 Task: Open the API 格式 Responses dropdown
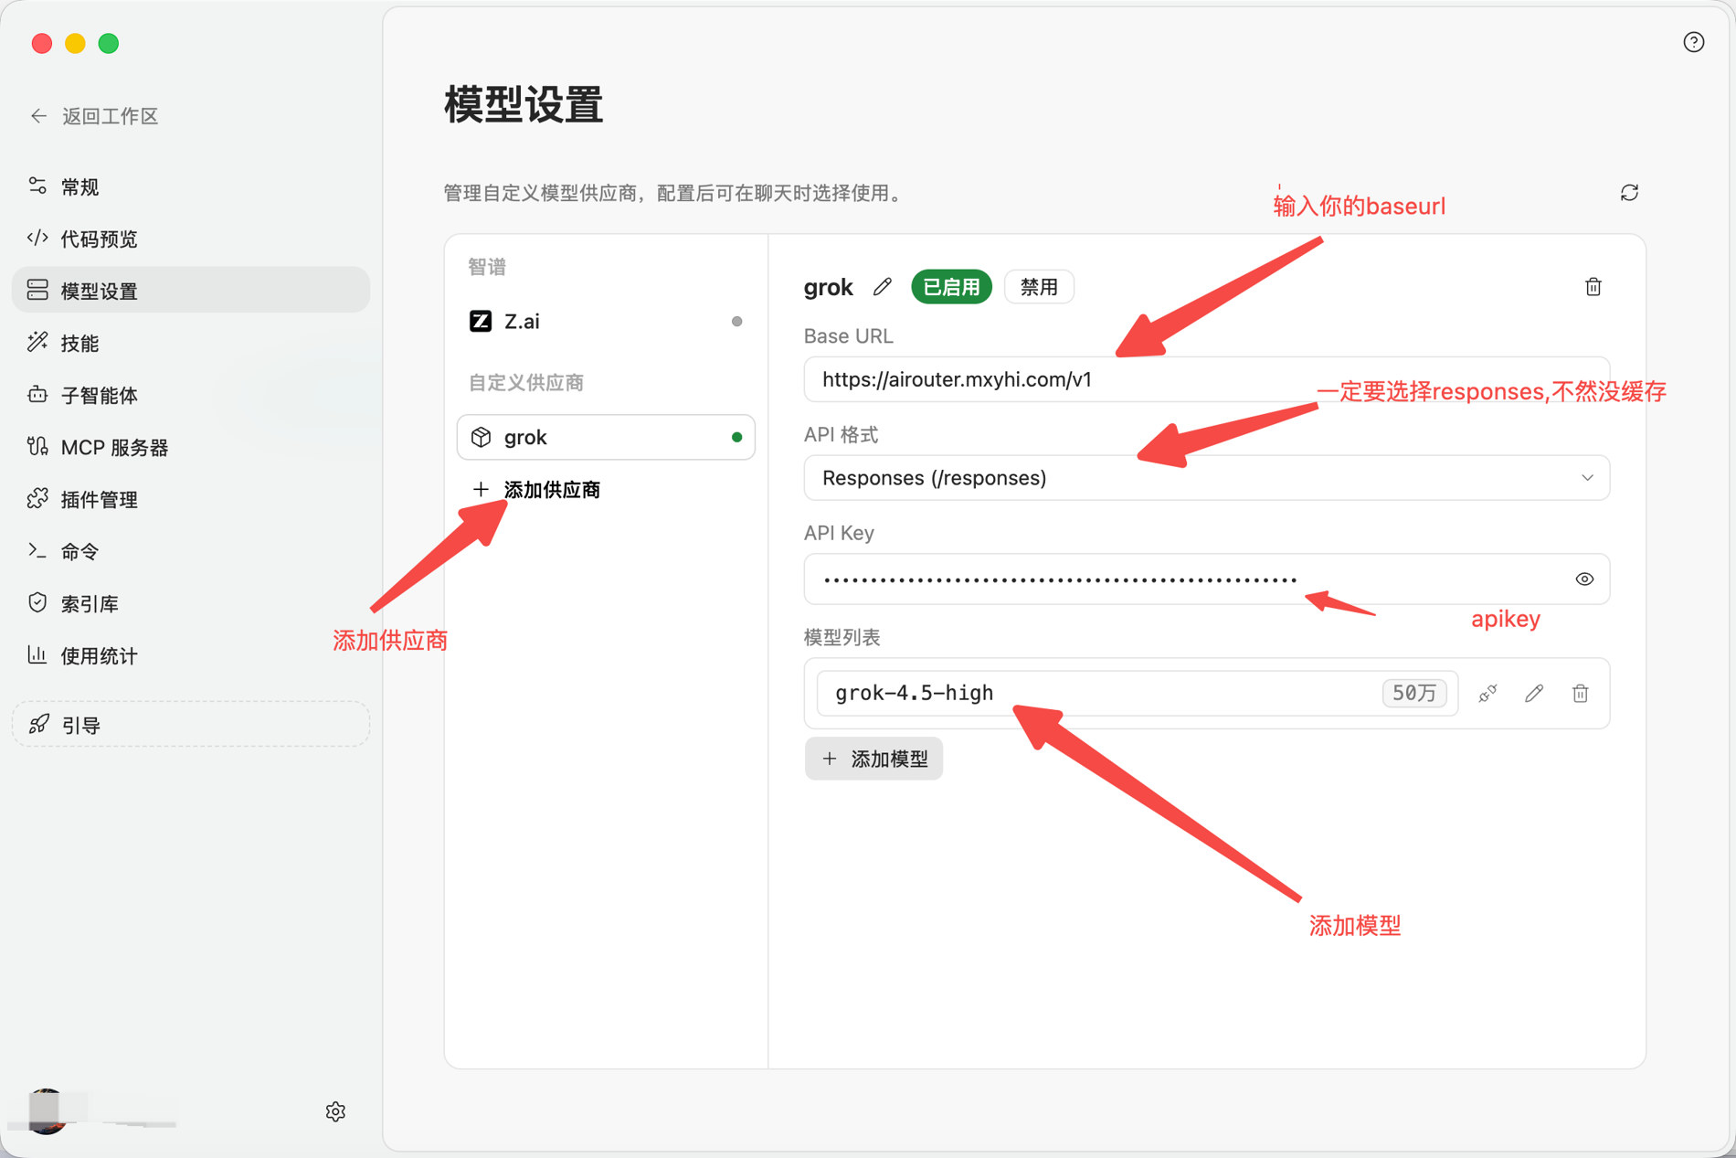(1206, 478)
